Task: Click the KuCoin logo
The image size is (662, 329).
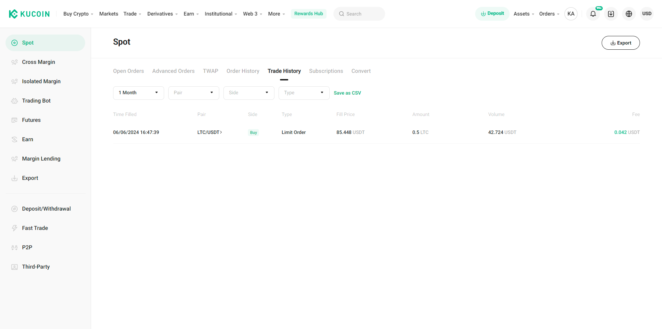Action: point(29,14)
